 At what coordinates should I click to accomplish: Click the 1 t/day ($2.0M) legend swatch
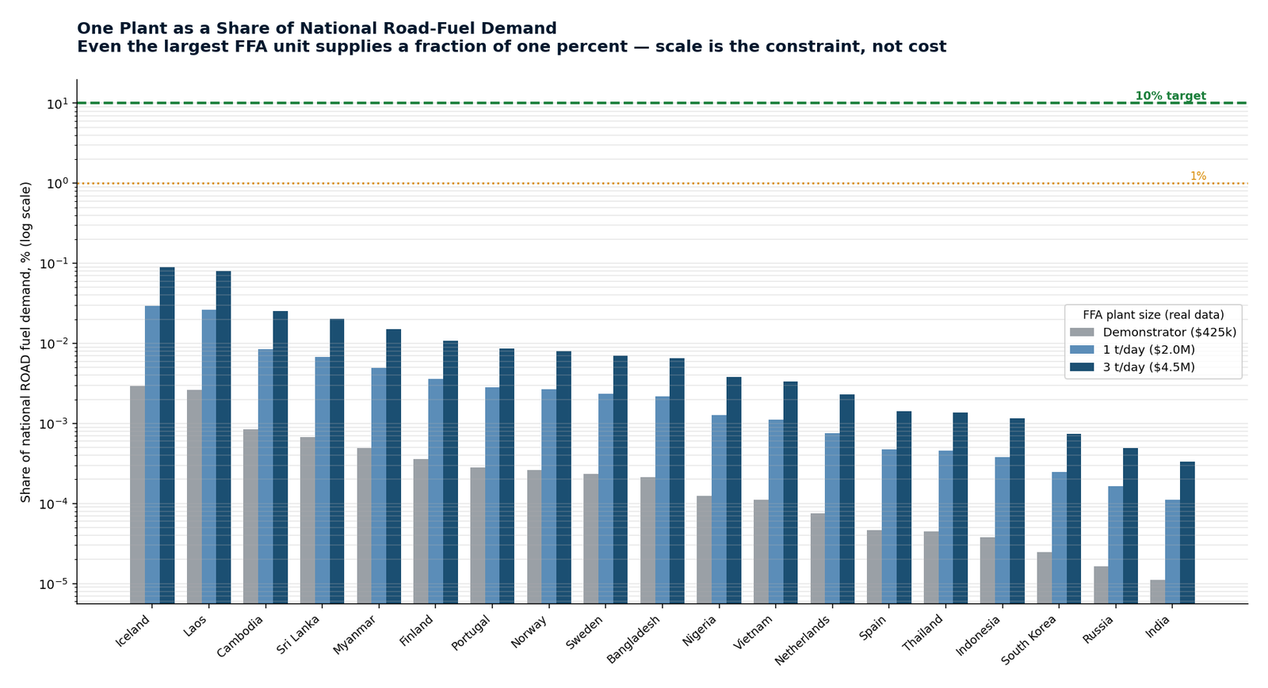1082,350
